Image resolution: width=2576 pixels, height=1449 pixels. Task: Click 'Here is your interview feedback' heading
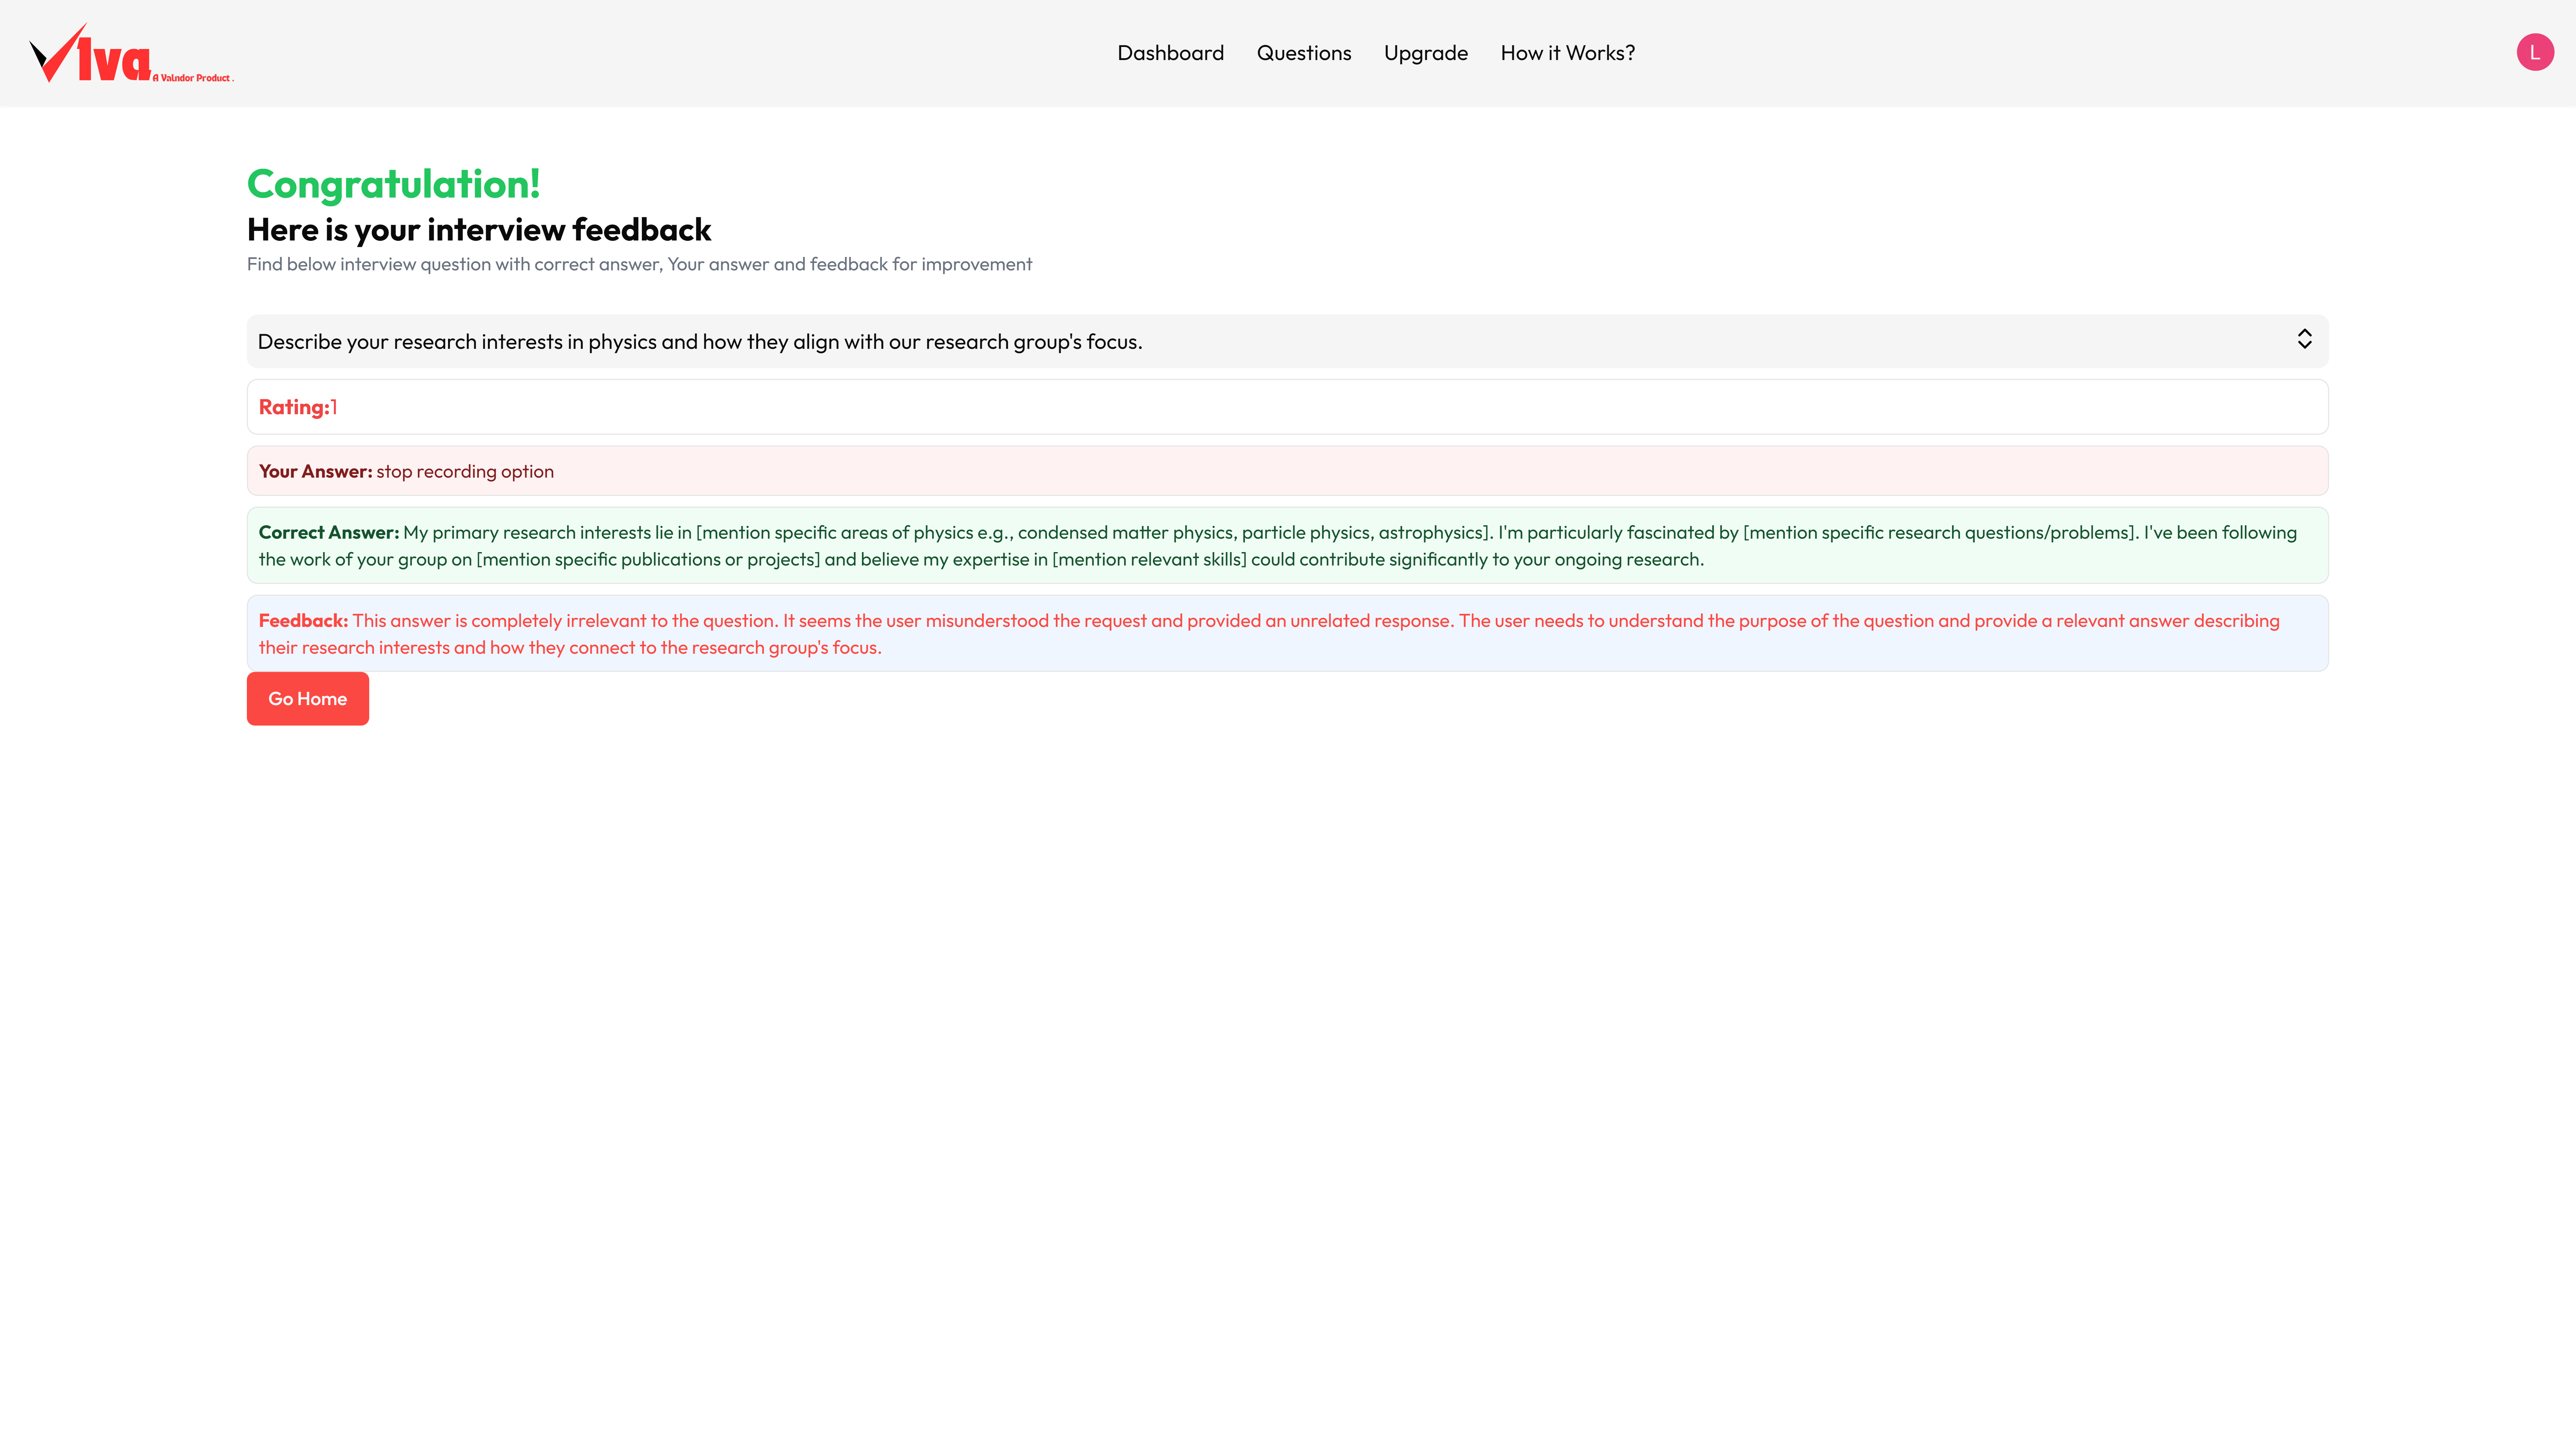(x=479, y=230)
